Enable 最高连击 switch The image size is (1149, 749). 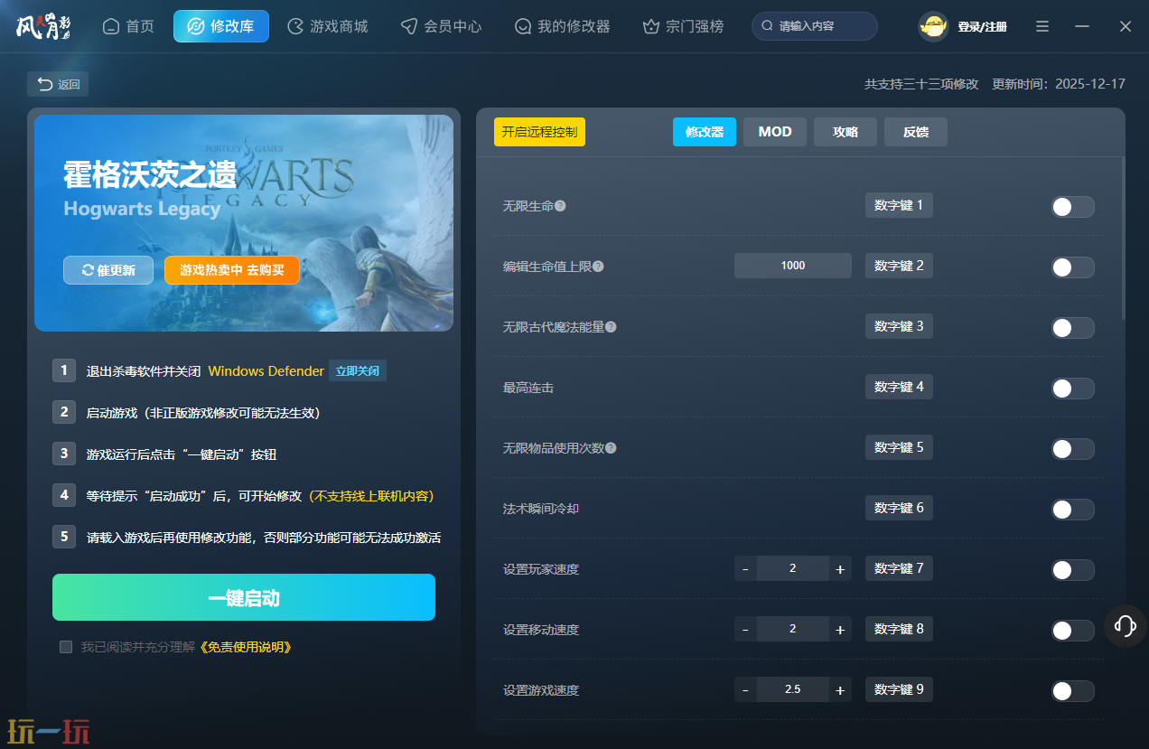[x=1072, y=389]
